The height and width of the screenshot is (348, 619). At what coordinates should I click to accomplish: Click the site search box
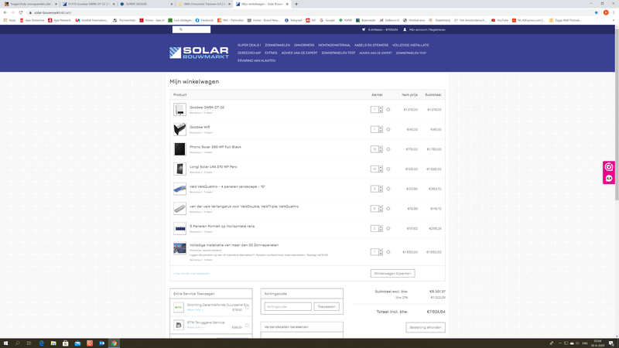pos(191,29)
